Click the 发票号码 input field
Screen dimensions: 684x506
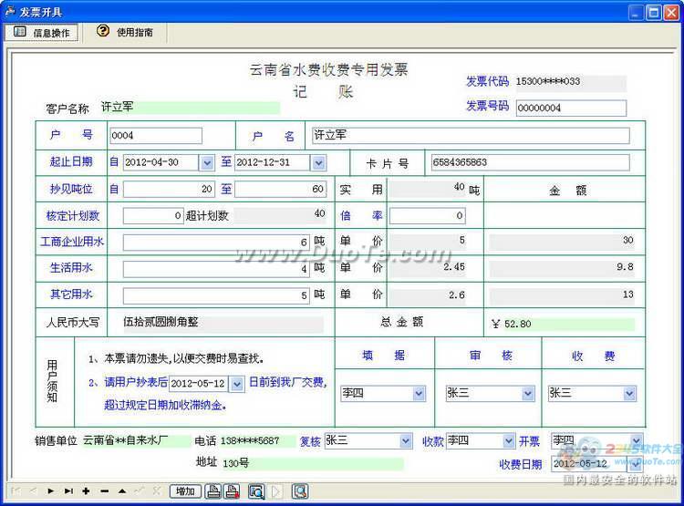point(570,108)
